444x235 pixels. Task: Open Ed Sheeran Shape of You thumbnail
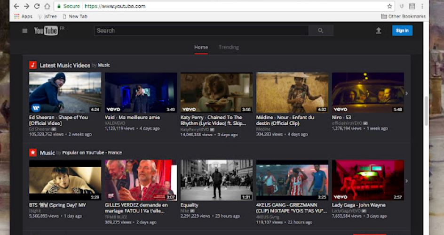coord(65,92)
